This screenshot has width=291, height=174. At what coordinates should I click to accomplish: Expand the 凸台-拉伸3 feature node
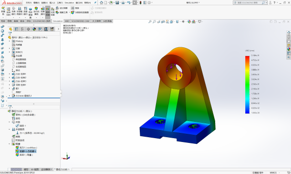tap(10, 81)
